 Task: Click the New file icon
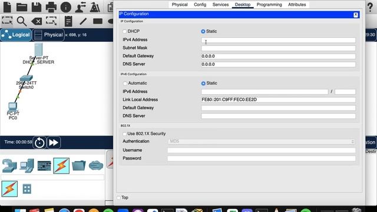pos(7,6)
